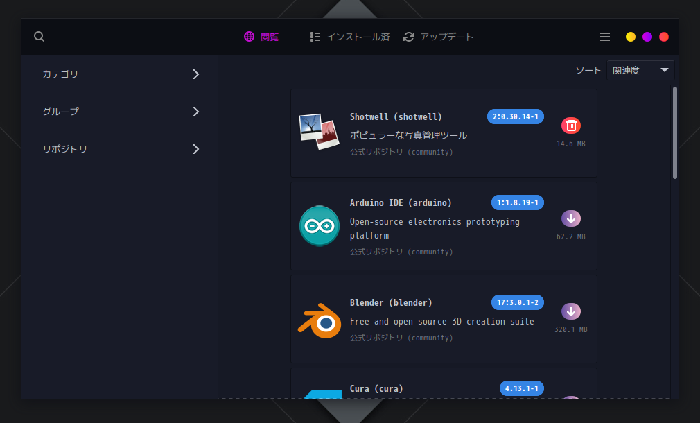Open the hamburger menu
Viewport: 700px width, 423px height.
click(x=605, y=37)
